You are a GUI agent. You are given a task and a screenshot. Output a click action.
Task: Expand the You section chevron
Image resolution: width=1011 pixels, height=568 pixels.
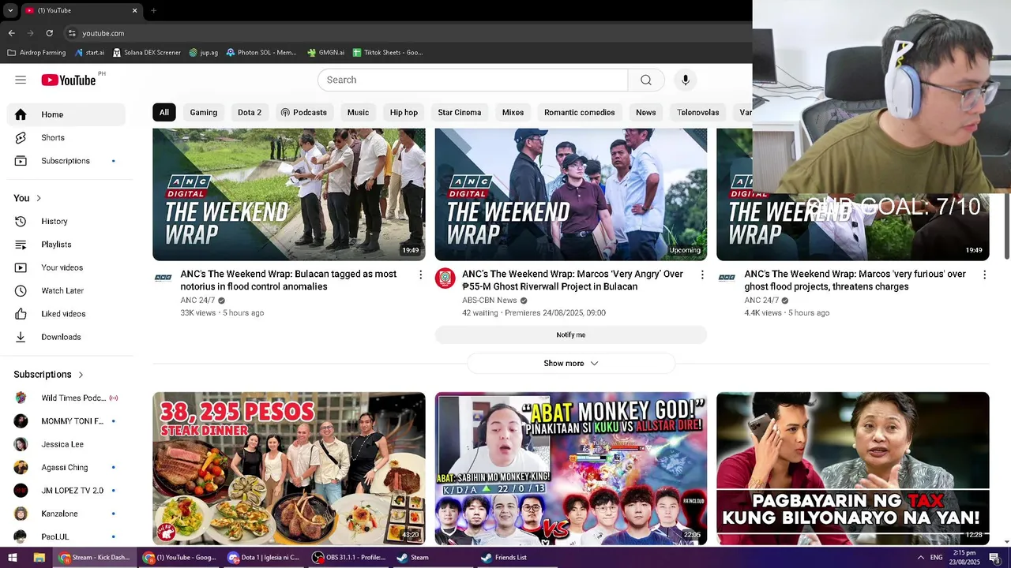tap(38, 198)
